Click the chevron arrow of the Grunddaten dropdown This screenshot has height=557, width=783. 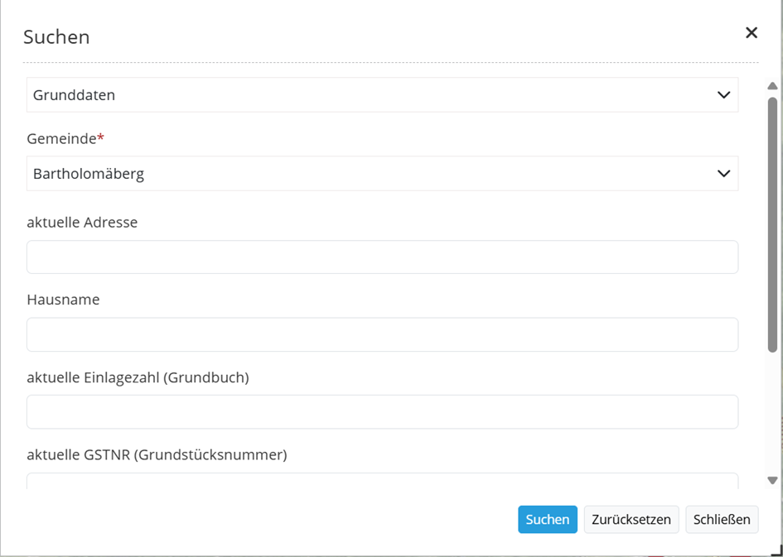point(723,95)
